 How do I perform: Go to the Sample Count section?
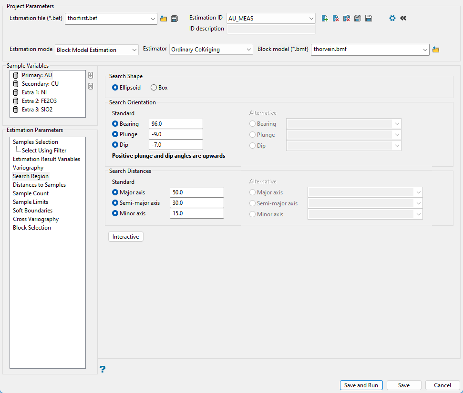[31, 193]
